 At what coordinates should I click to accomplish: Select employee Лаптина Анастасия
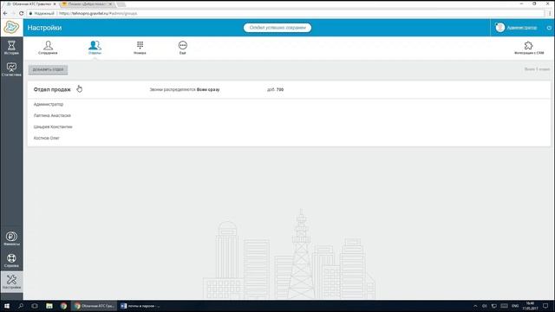pyautogui.click(x=52, y=115)
